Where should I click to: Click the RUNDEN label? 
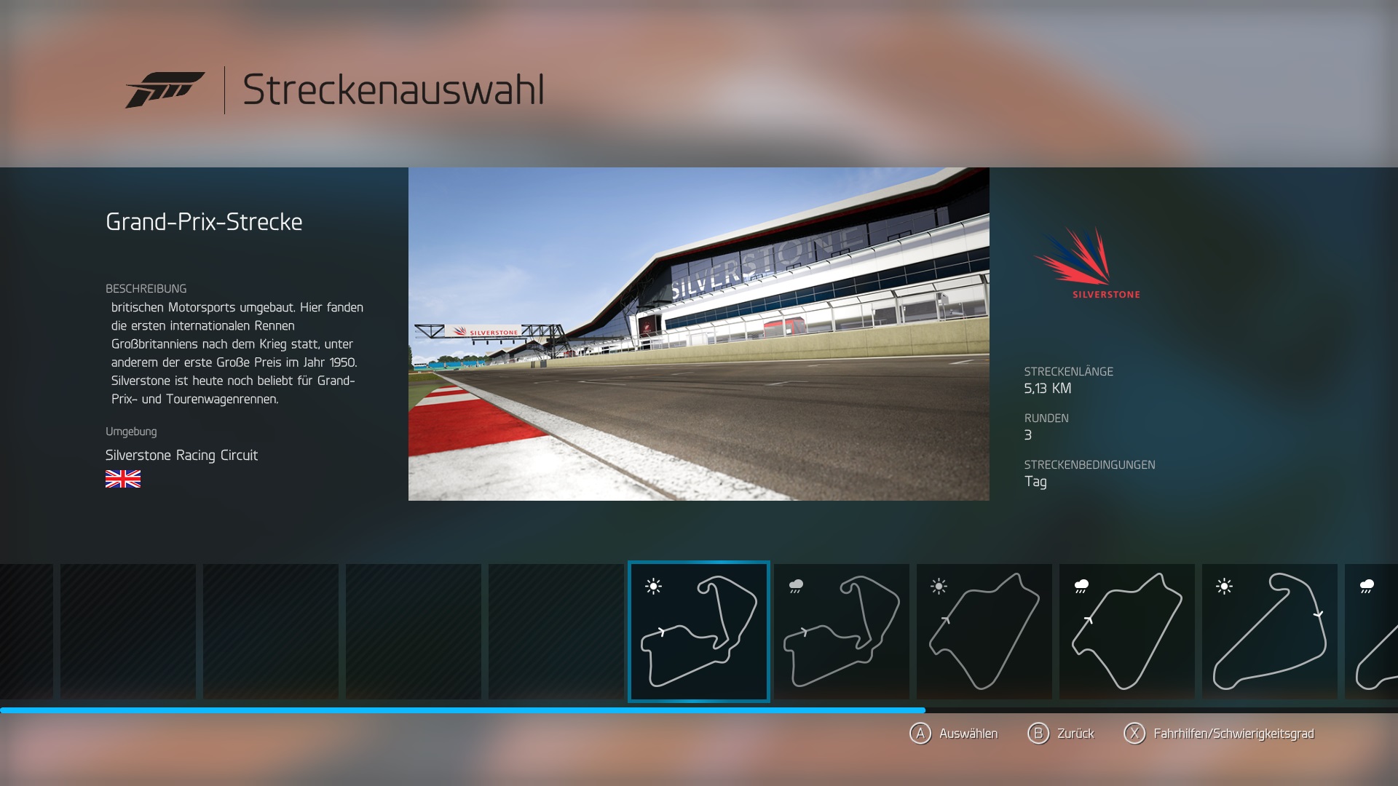(x=1046, y=418)
